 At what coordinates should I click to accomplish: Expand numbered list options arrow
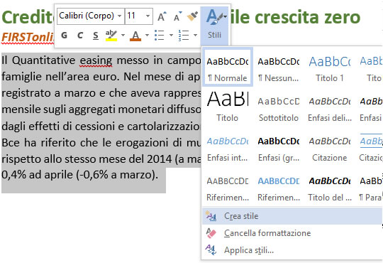(x=195, y=36)
